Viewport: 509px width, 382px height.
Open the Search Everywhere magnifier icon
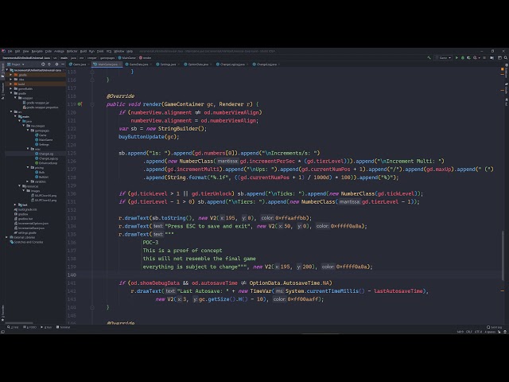(x=506, y=58)
